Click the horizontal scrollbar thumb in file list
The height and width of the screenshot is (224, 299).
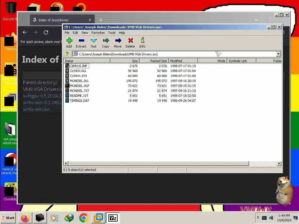coord(159,163)
